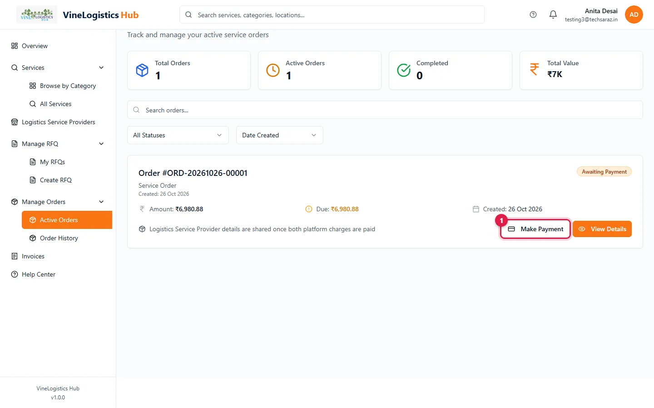Click the package icon beside provider details note
This screenshot has height=408, width=654.
142,229
